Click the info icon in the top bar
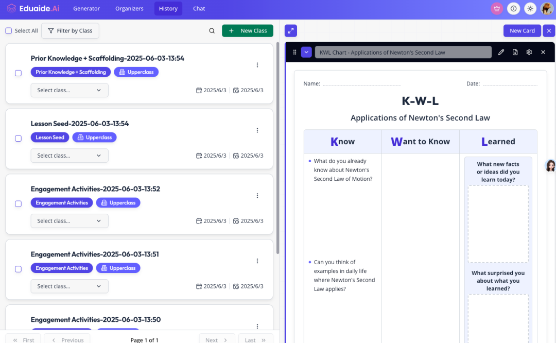556x343 pixels. coord(513,8)
